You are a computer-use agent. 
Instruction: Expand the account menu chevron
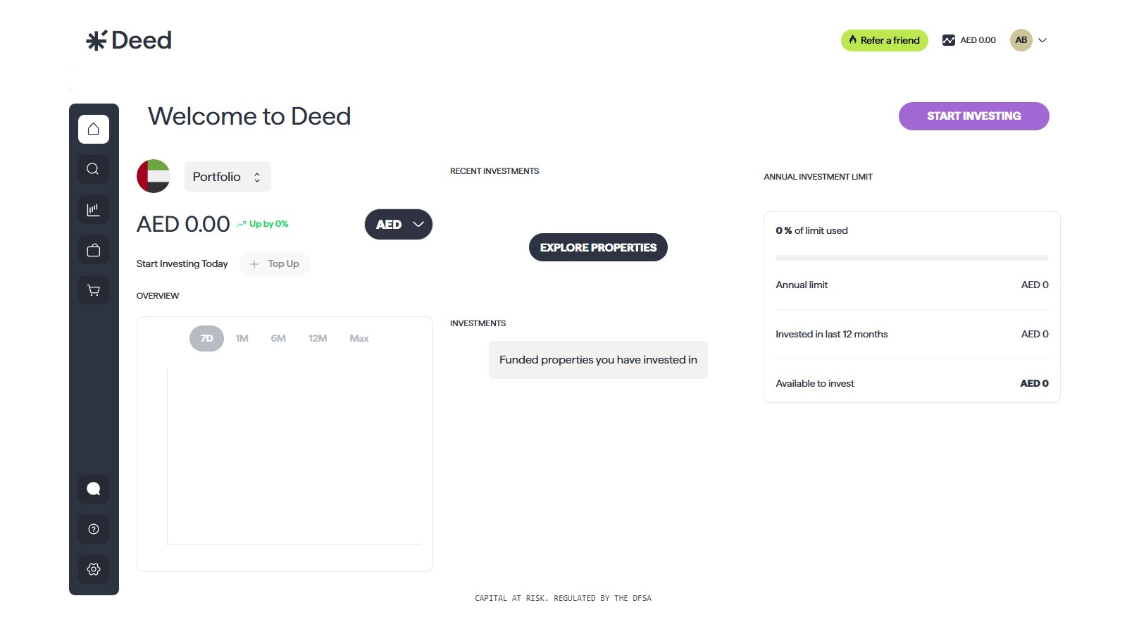click(1042, 40)
